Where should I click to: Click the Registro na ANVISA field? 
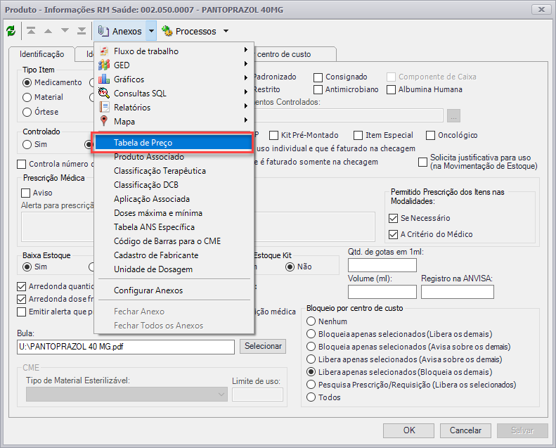pyautogui.click(x=457, y=292)
